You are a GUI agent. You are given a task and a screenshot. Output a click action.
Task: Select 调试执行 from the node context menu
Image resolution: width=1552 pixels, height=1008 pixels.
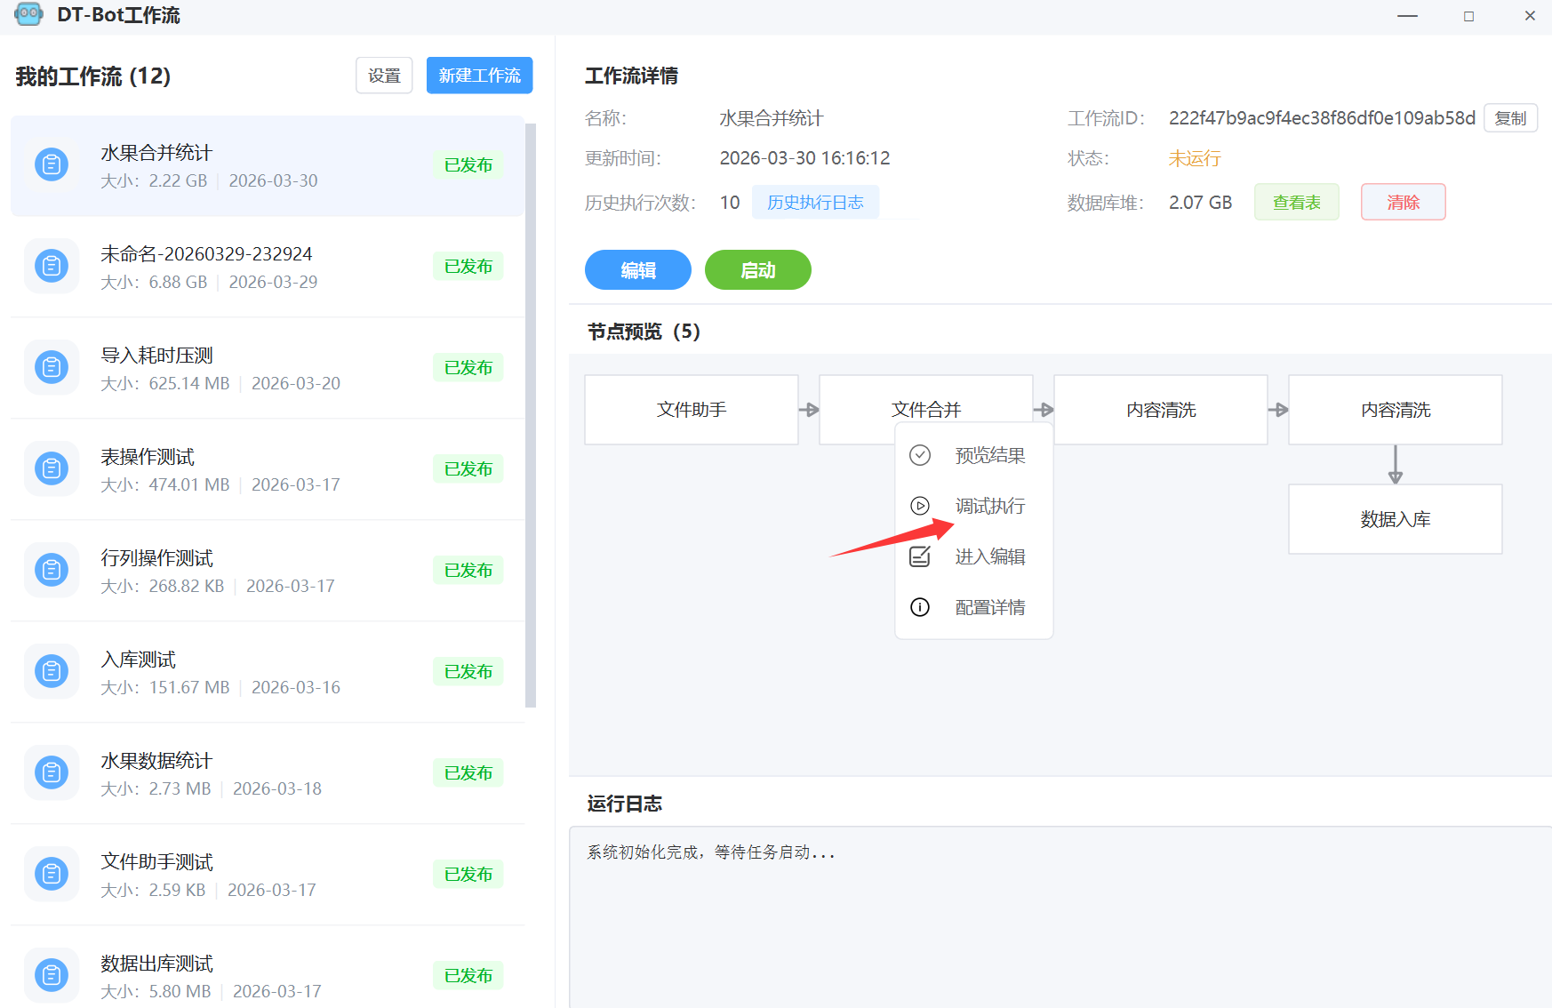pos(989,506)
